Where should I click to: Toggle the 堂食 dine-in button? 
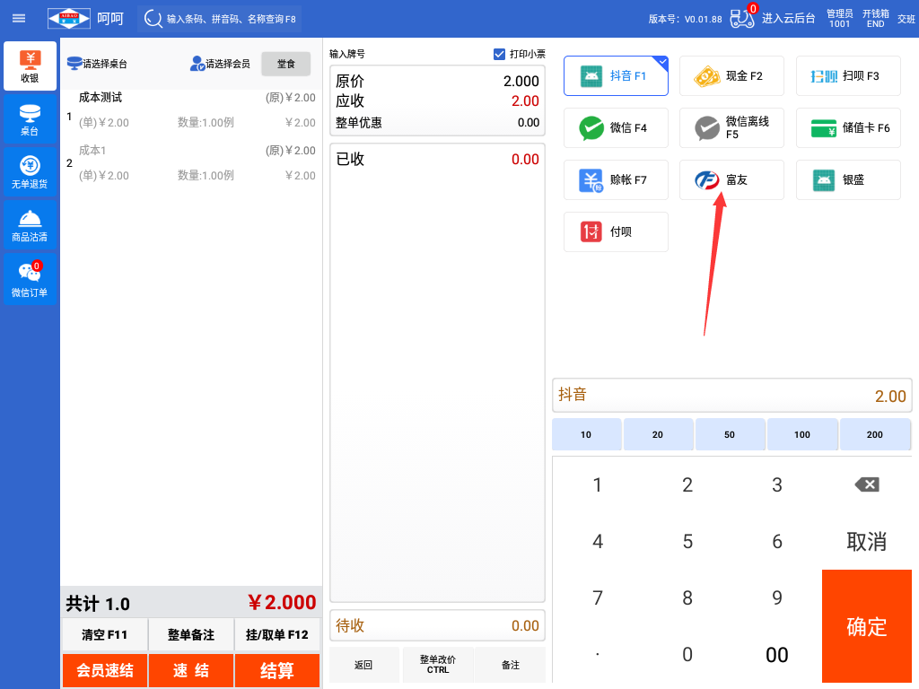pyautogui.click(x=286, y=64)
